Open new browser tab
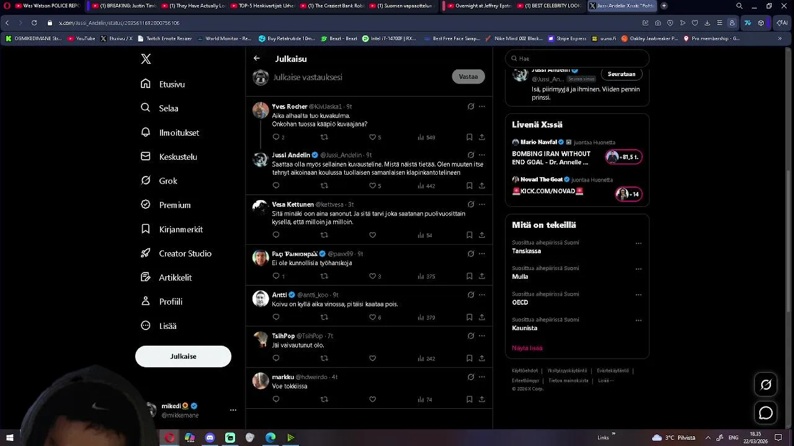The height and width of the screenshot is (446, 794). (x=664, y=6)
